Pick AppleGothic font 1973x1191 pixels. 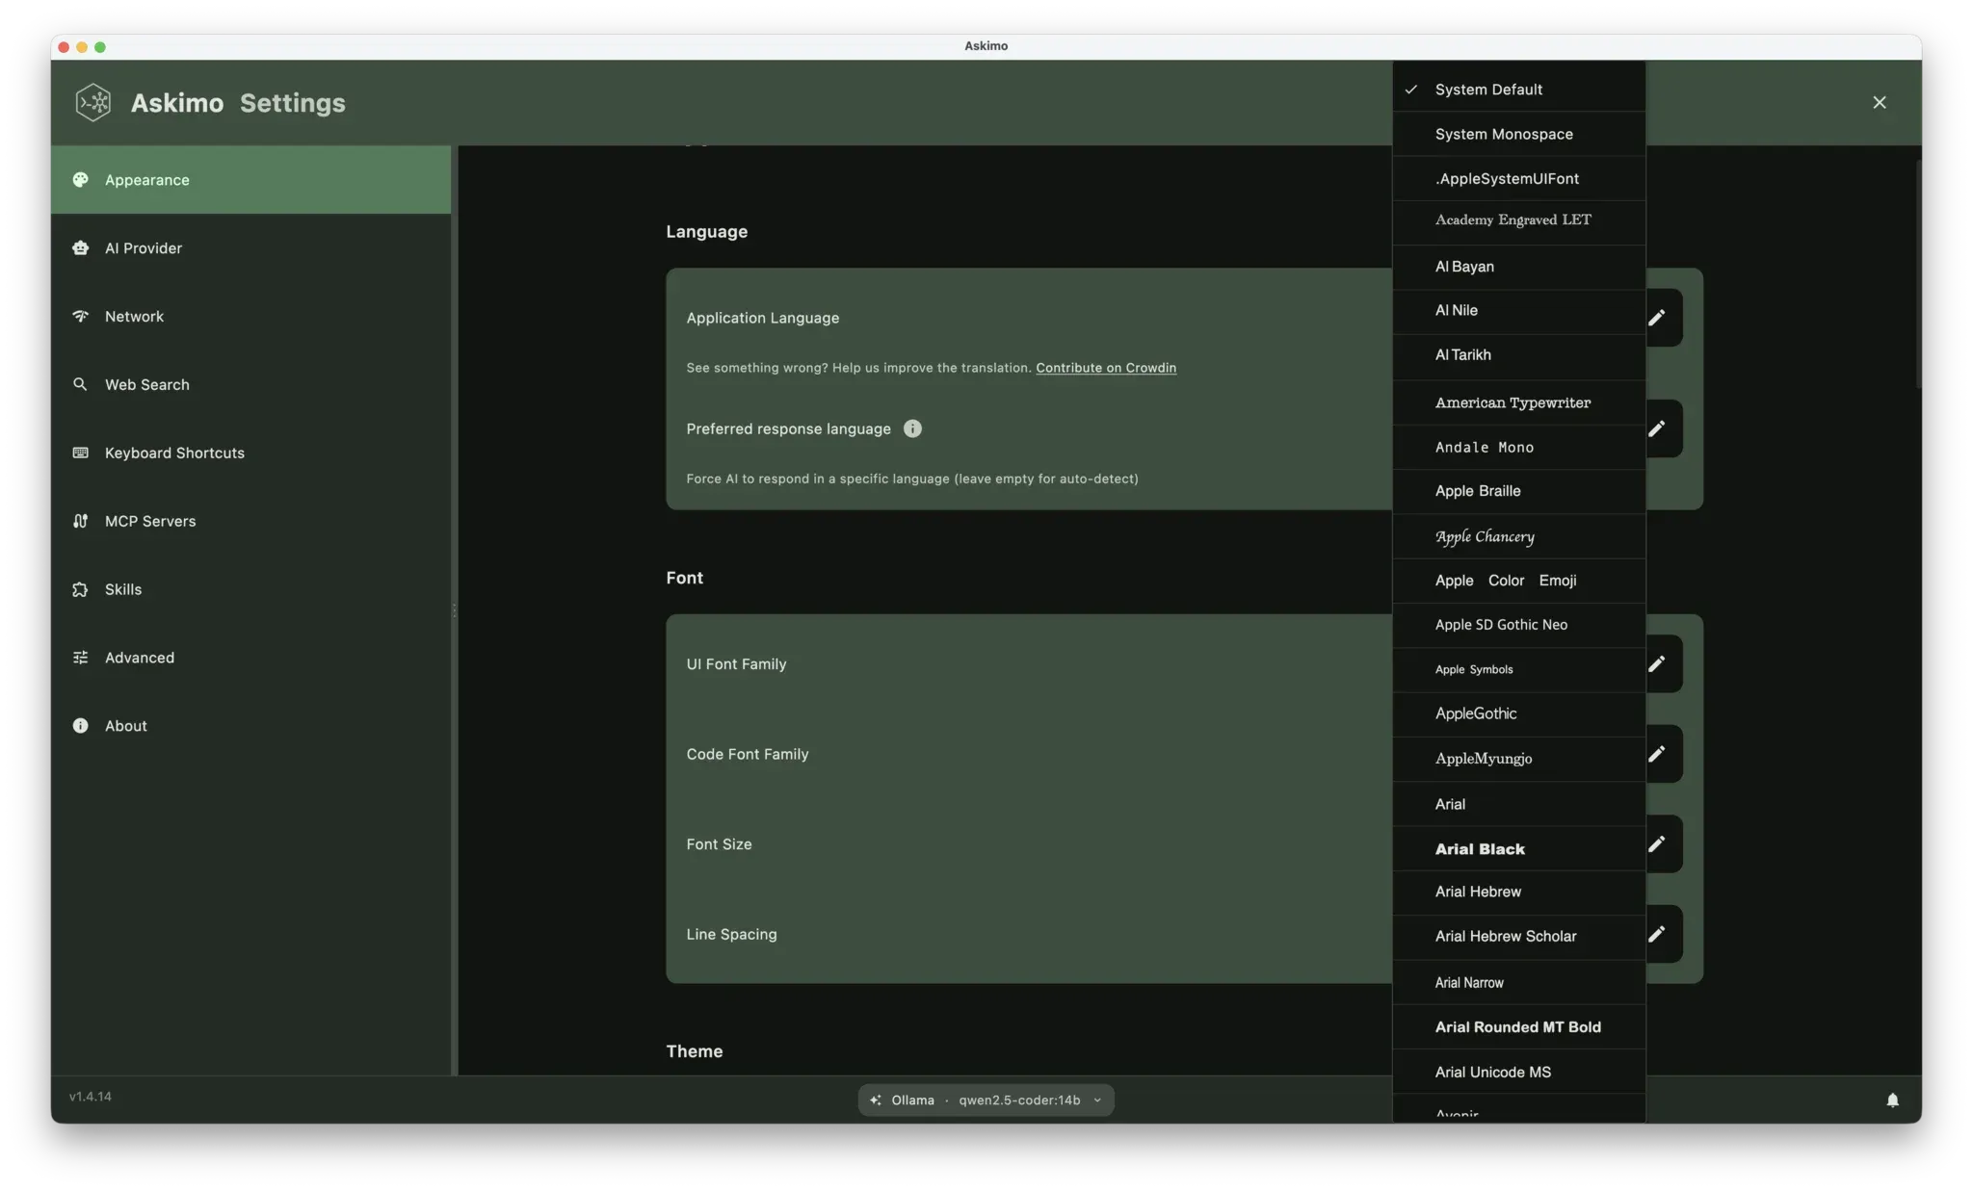(1519, 714)
